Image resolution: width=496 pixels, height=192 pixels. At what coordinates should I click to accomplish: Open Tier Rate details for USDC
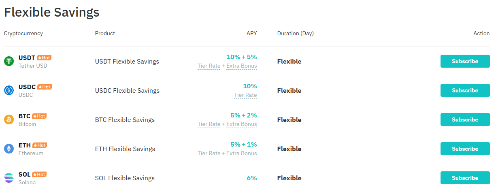click(x=245, y=95)
